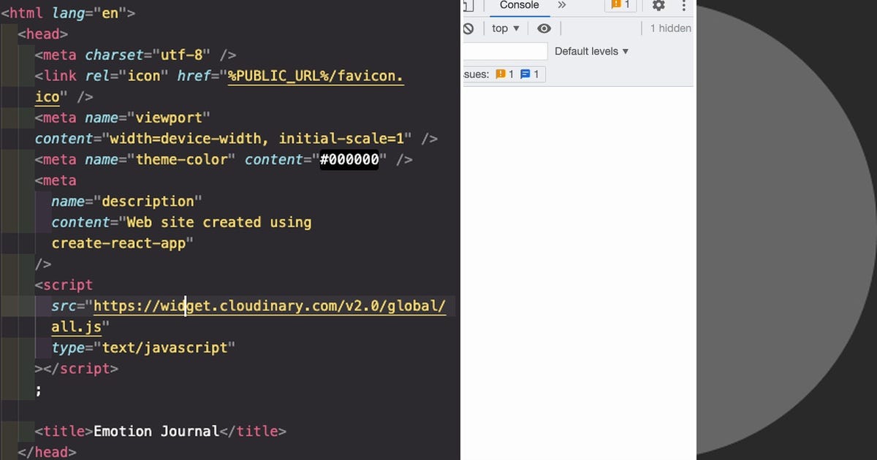Image resolution: width=877 pixels, height=460 pixels.
Task: Click inside the console filter input field
Action: pos(504,51)
